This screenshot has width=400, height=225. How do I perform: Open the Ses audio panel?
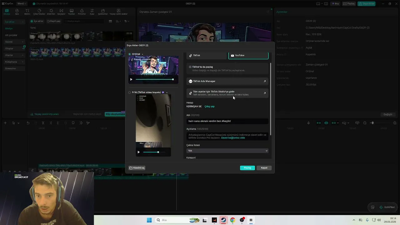[x=17, y=12]
